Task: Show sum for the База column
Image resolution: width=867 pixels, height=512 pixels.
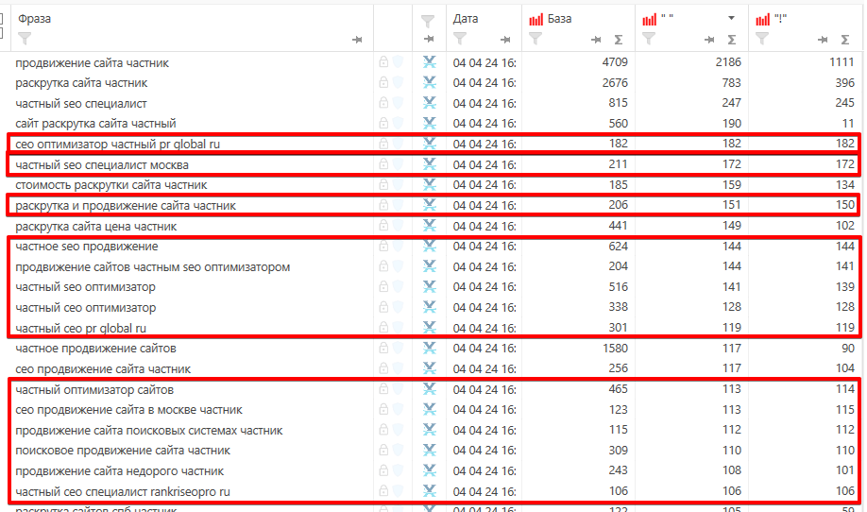Action: click(x=619, y=40)
